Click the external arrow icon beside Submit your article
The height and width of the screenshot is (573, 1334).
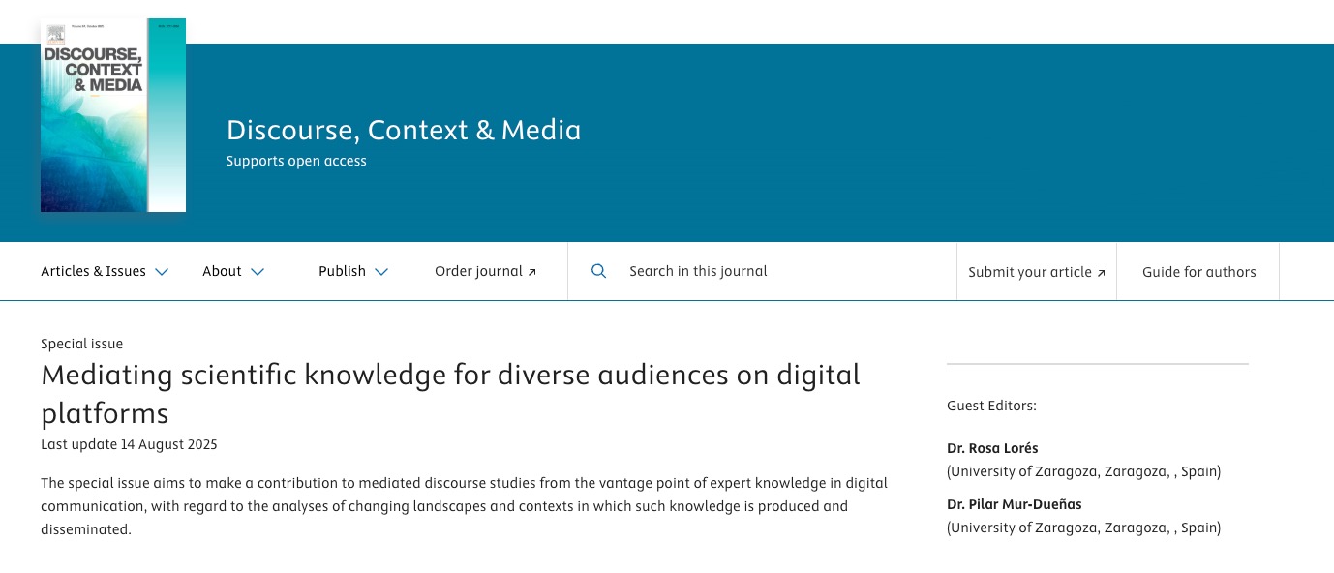coord(1101,273)
